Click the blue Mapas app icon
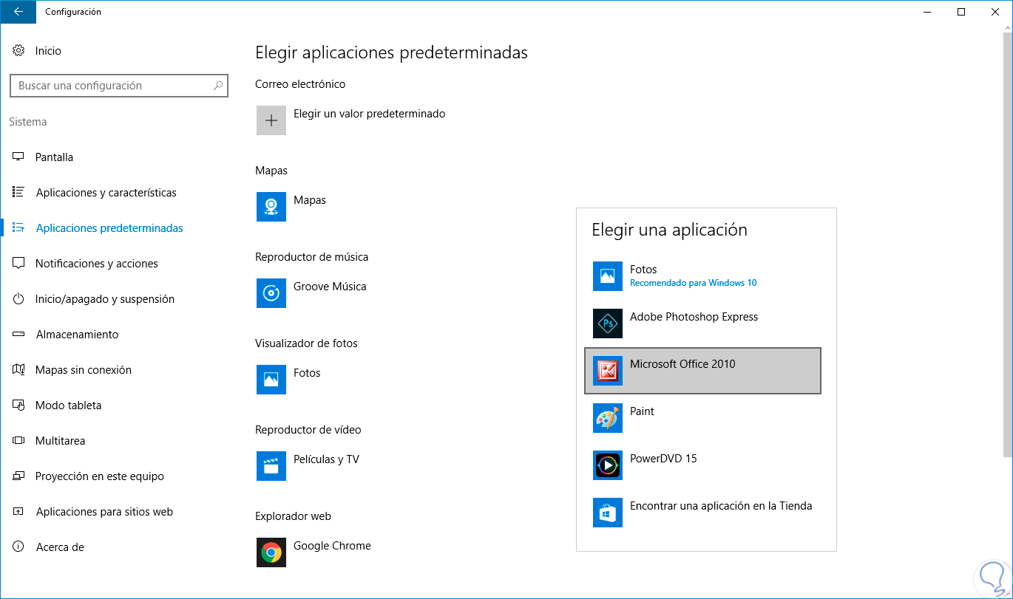1013x599 pixels. [271, 207]
